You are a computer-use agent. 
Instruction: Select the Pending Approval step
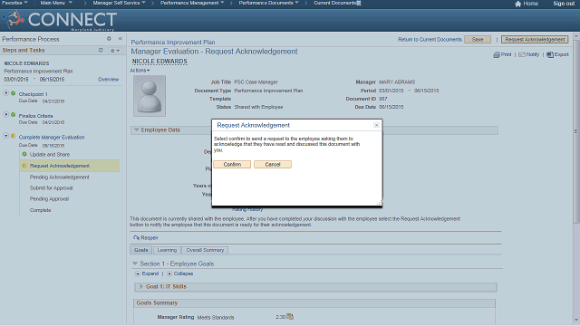(49, 199)
